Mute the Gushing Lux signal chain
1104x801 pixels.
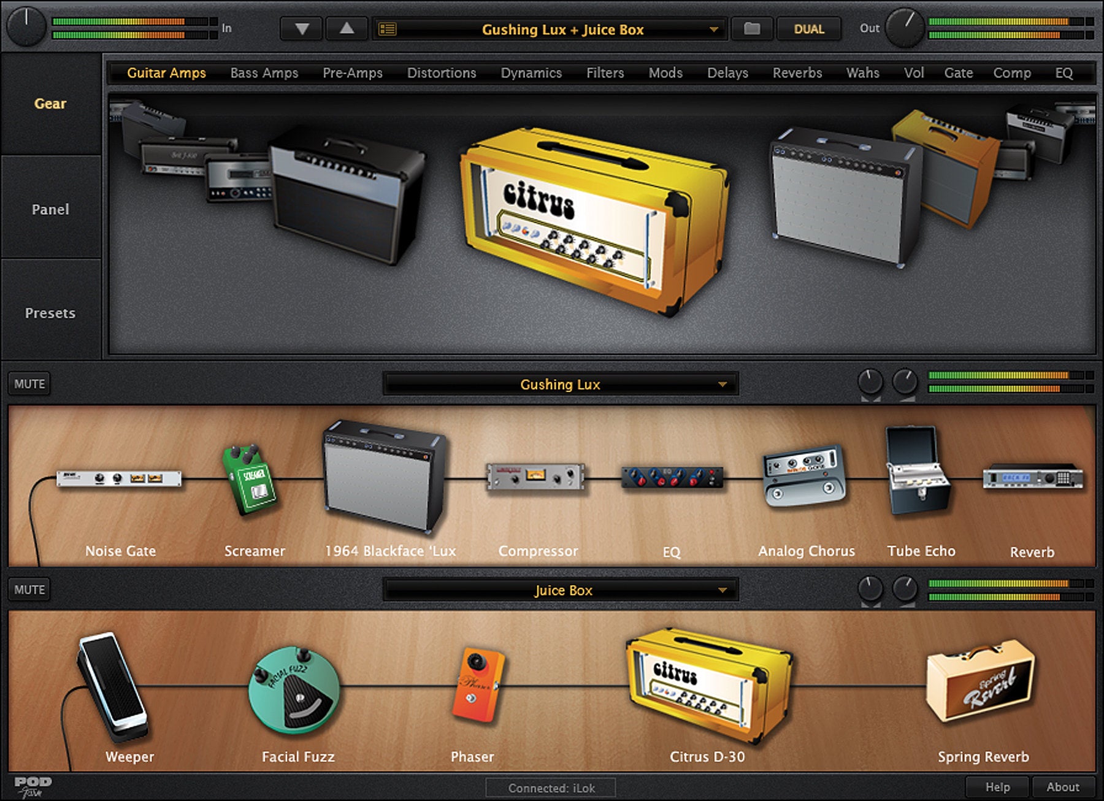(x=29, y=384)
